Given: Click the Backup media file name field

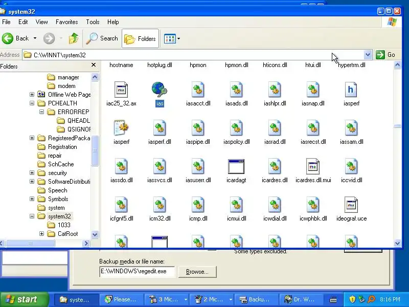Looking at the screenshot, I should (137, 272).
